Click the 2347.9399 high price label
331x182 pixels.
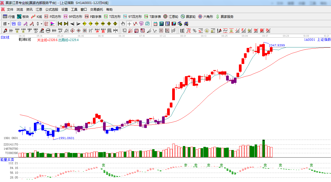(277, 45)
